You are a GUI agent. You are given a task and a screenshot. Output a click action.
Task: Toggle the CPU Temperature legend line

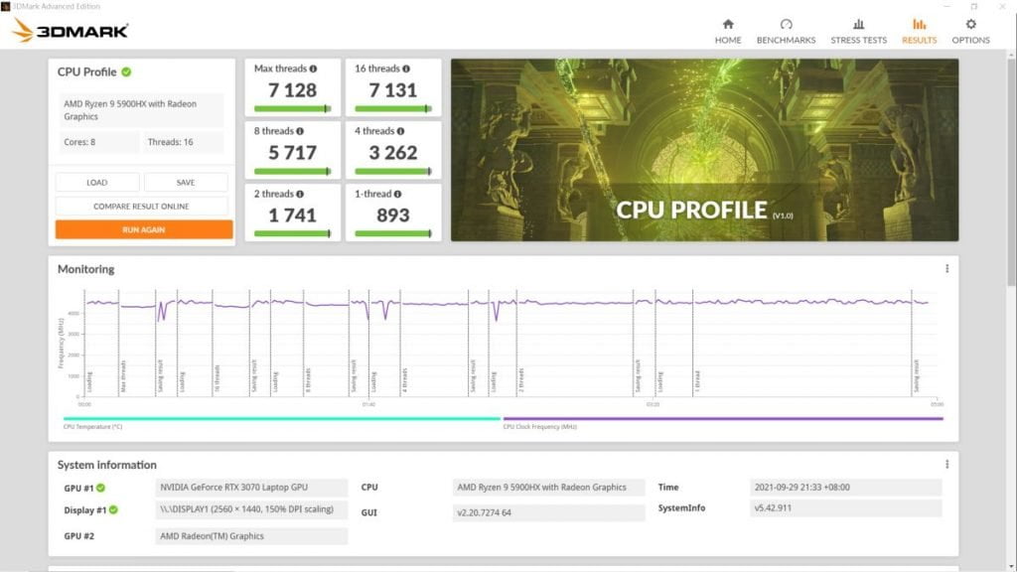281,419
